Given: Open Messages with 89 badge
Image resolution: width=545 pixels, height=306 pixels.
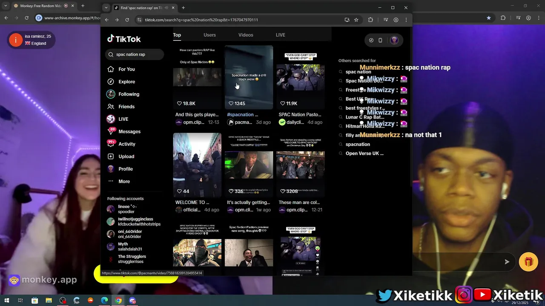Looking at the screenshot, I should [x=123, y=131].
